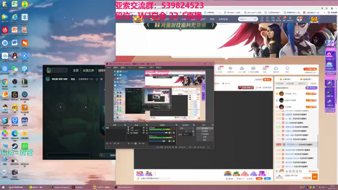The height and width of the screenshot is (190, 338).
Task: Adjust the transition duration stepper arrows
Action: click(194, 134)
